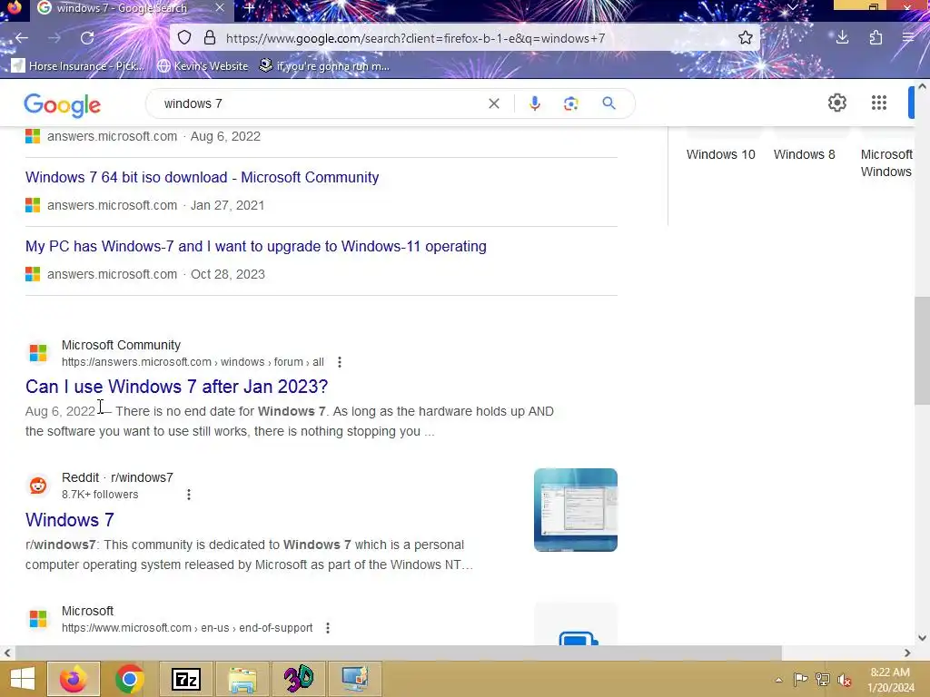
Task: Open the Firefox hamburger application menu
Action: (x=908, y=38)
